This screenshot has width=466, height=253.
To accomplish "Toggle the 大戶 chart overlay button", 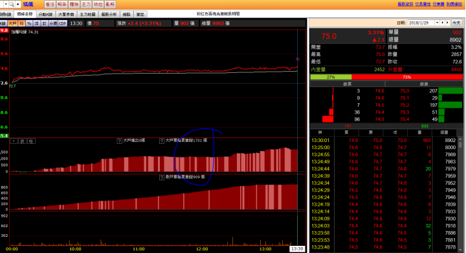I will (x=12, y=23).
